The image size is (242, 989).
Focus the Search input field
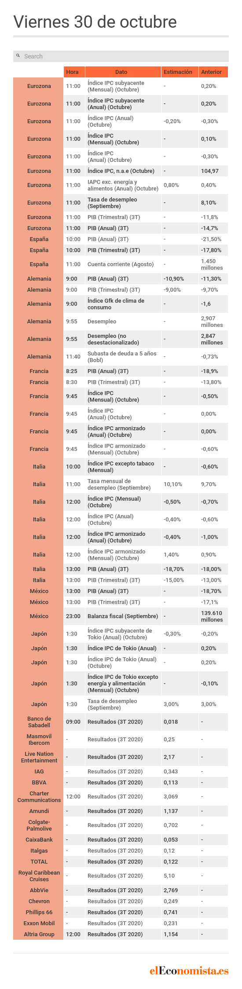click(x=121, y=56)
